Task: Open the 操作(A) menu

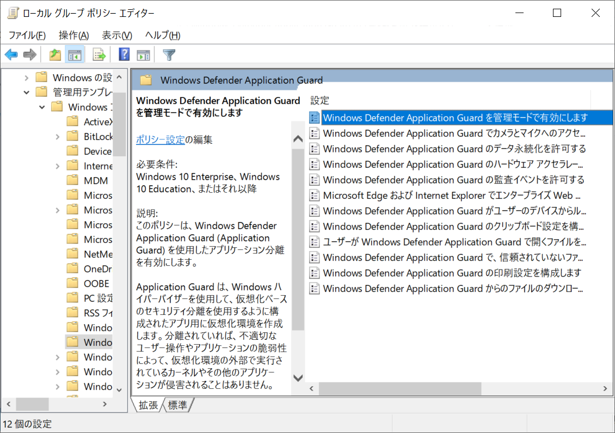Action: point(73,35)
